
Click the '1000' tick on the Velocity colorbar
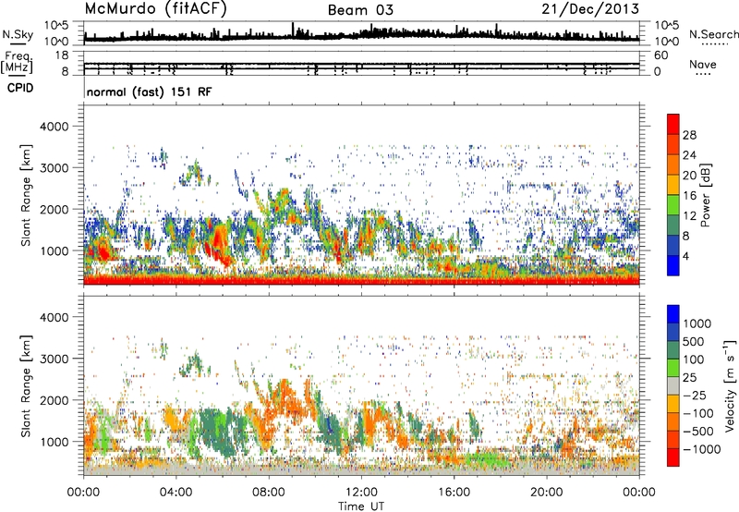(x=697, y=323)
